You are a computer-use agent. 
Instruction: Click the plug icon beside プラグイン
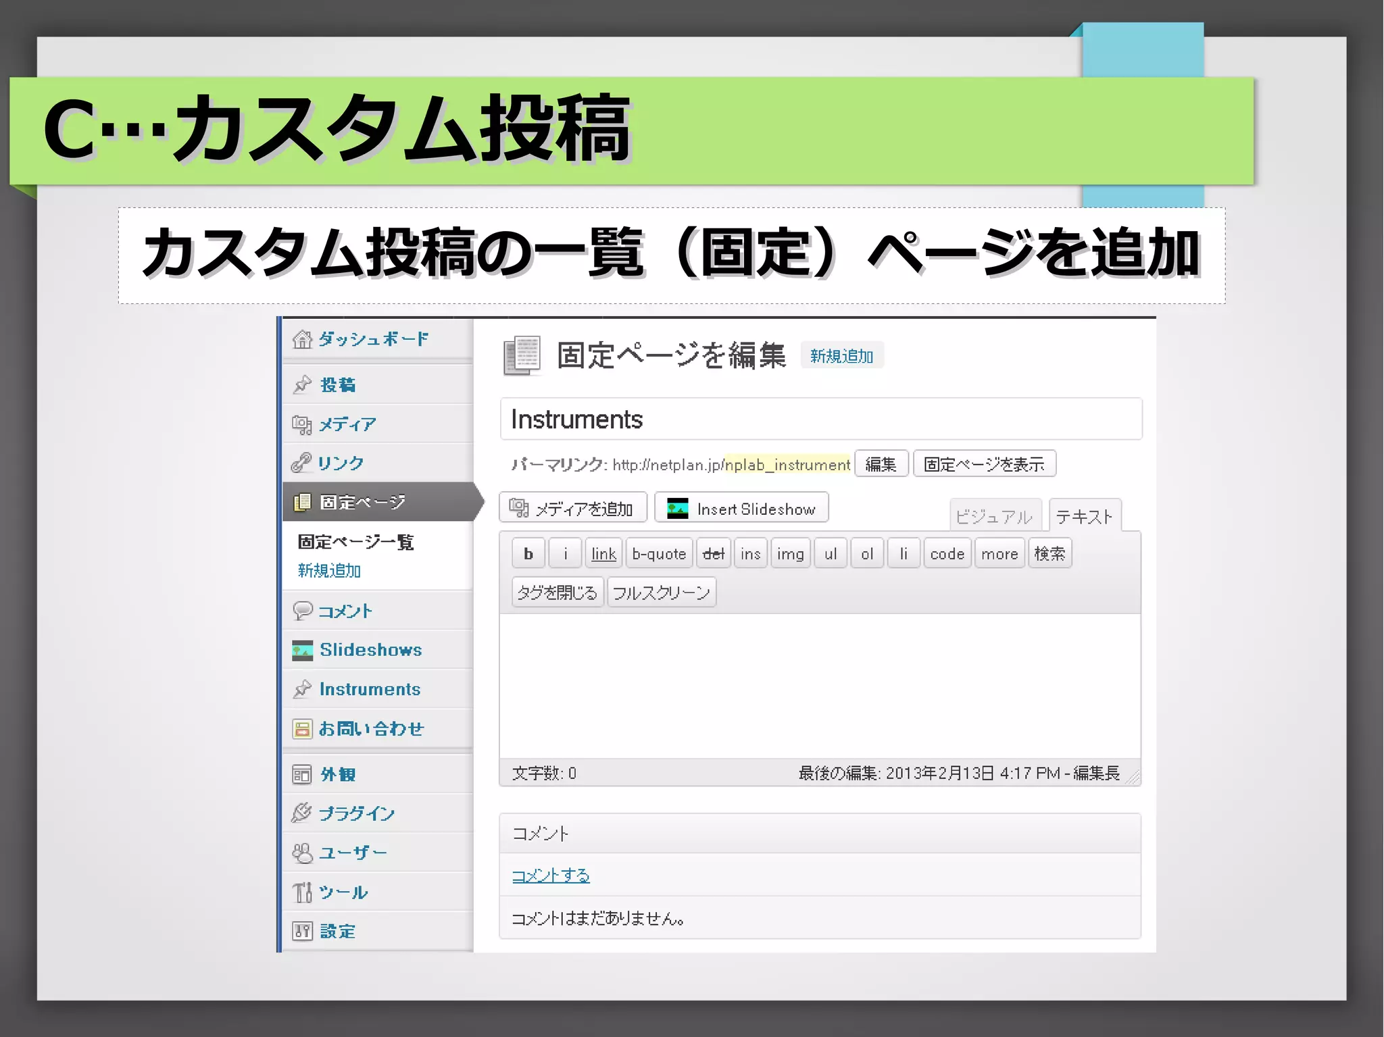click(x=301, y=813)
